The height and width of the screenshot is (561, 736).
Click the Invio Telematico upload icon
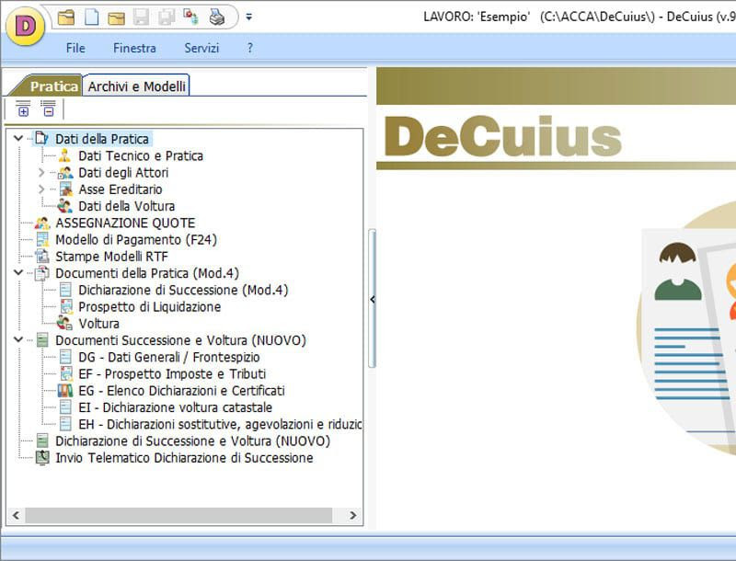point(42,458)
